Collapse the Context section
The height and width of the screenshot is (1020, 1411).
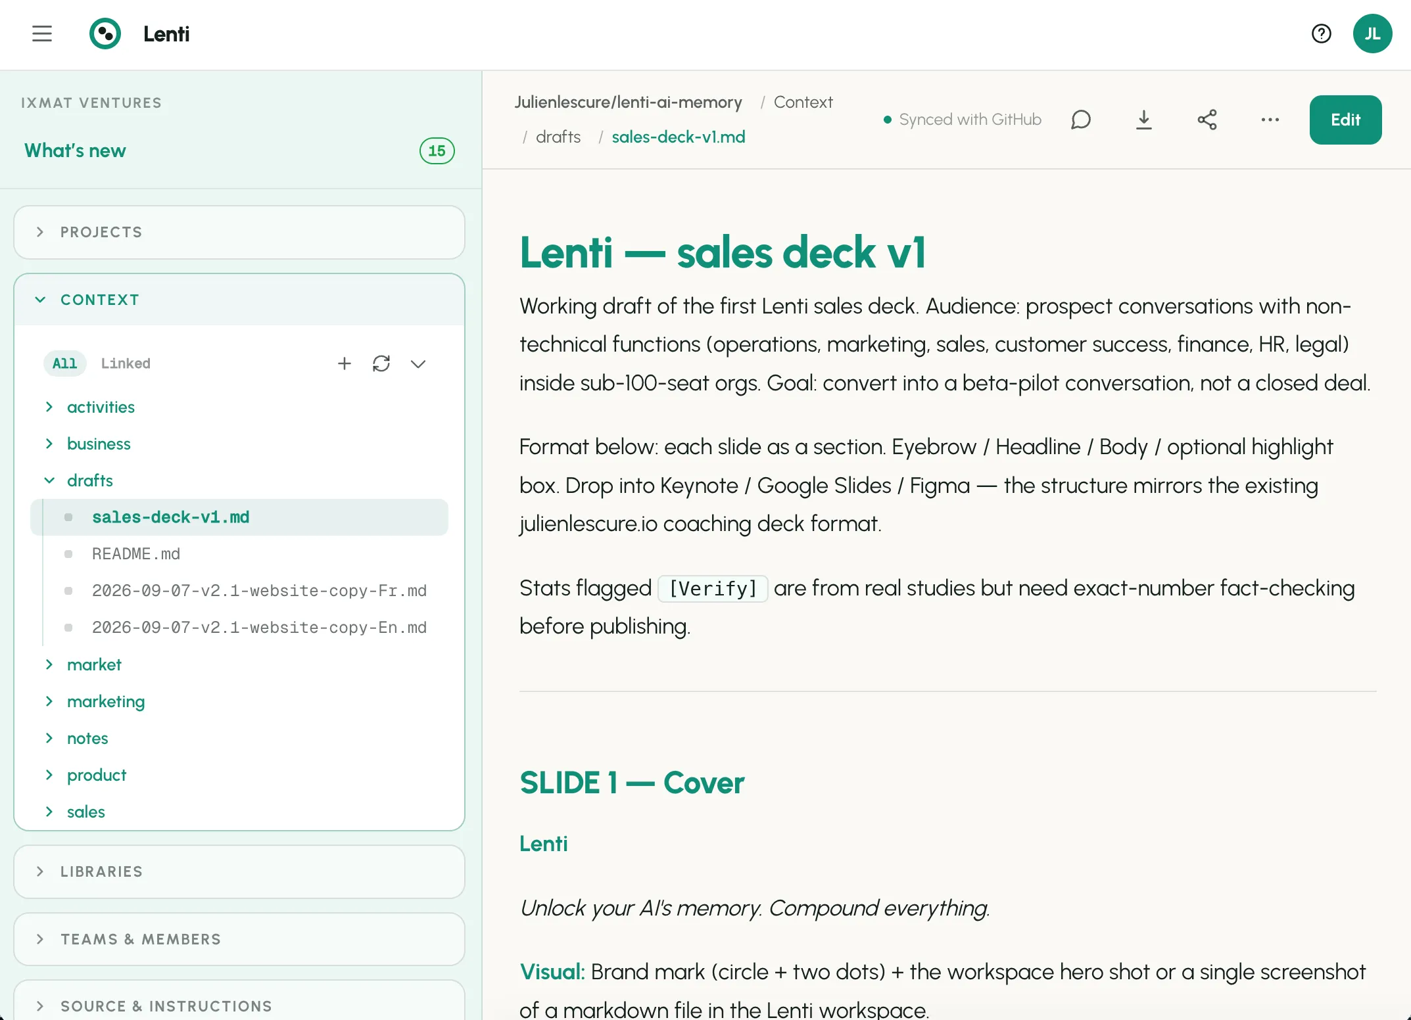pyautogui.click(x=239, y=300)
